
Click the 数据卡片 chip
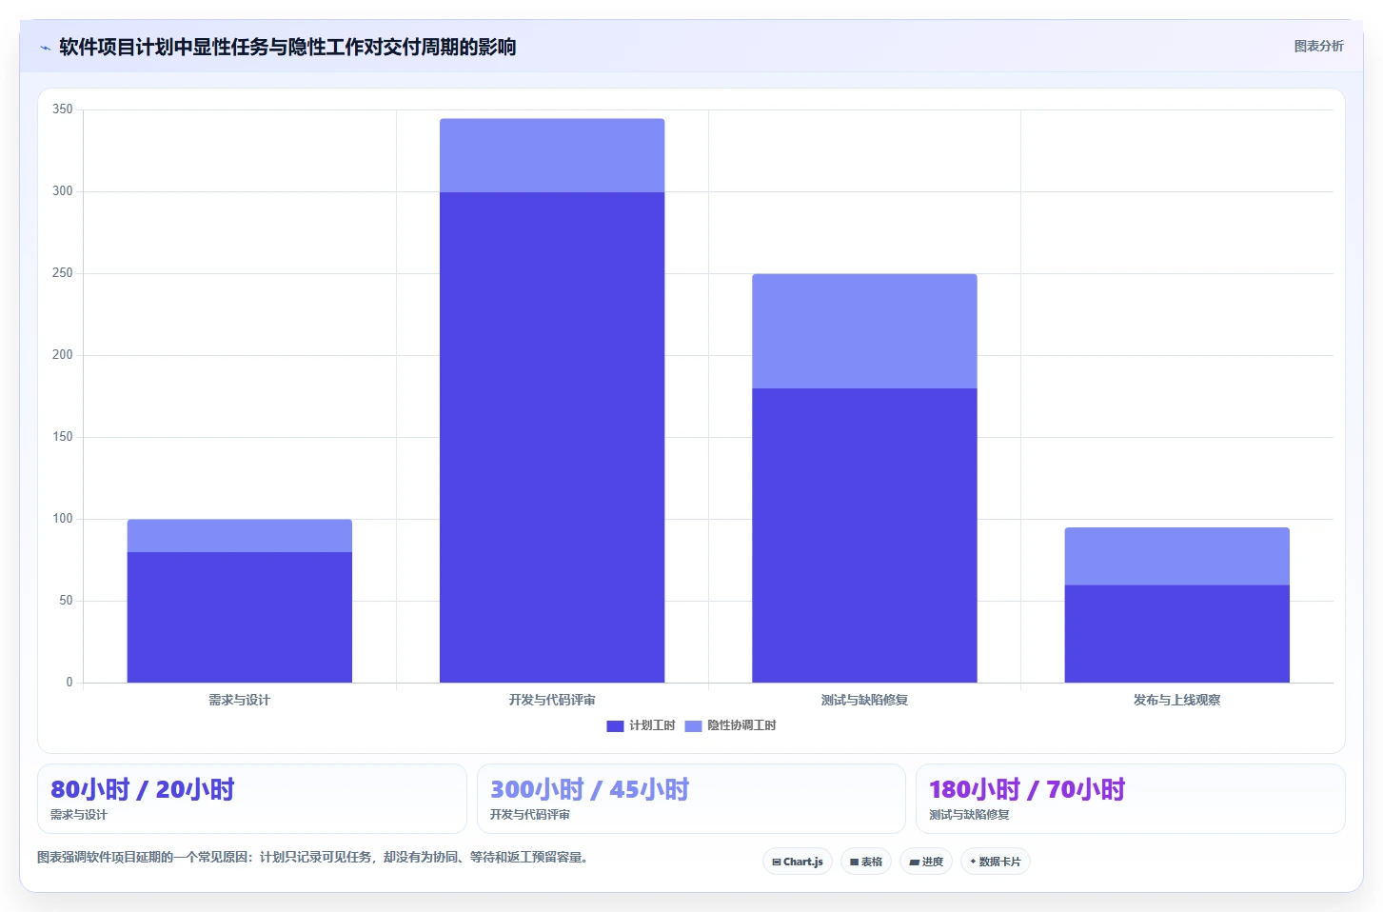coord(996,862)
